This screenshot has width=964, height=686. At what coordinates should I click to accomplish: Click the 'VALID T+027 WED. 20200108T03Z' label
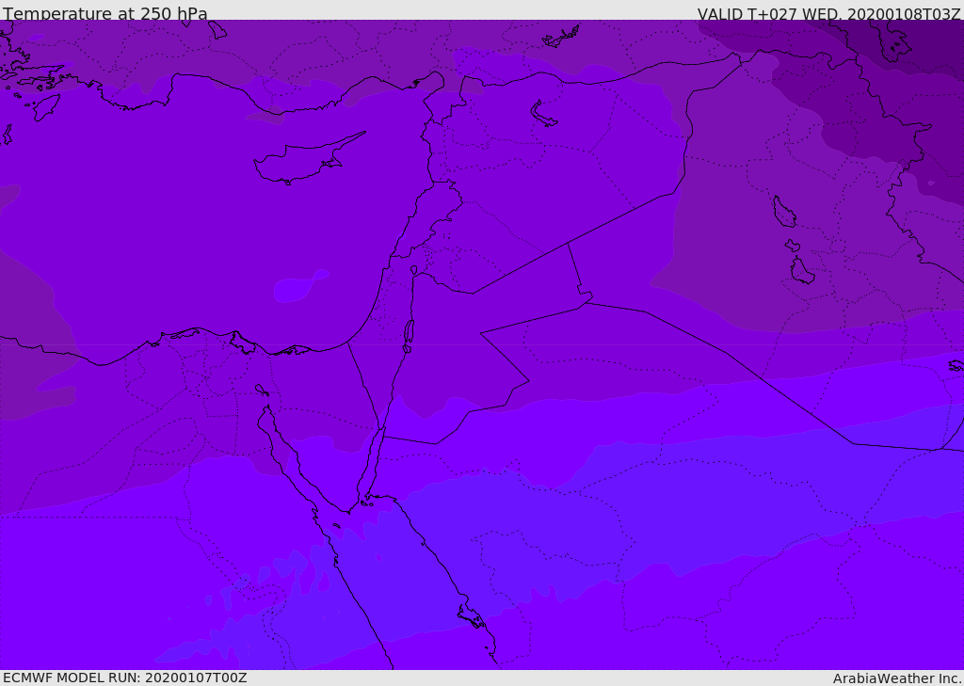[828, 13]
